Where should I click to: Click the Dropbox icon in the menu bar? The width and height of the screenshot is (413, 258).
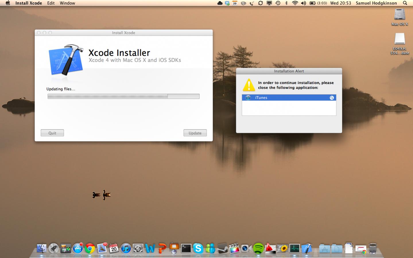pyautogui.click(x=227, y=3)
